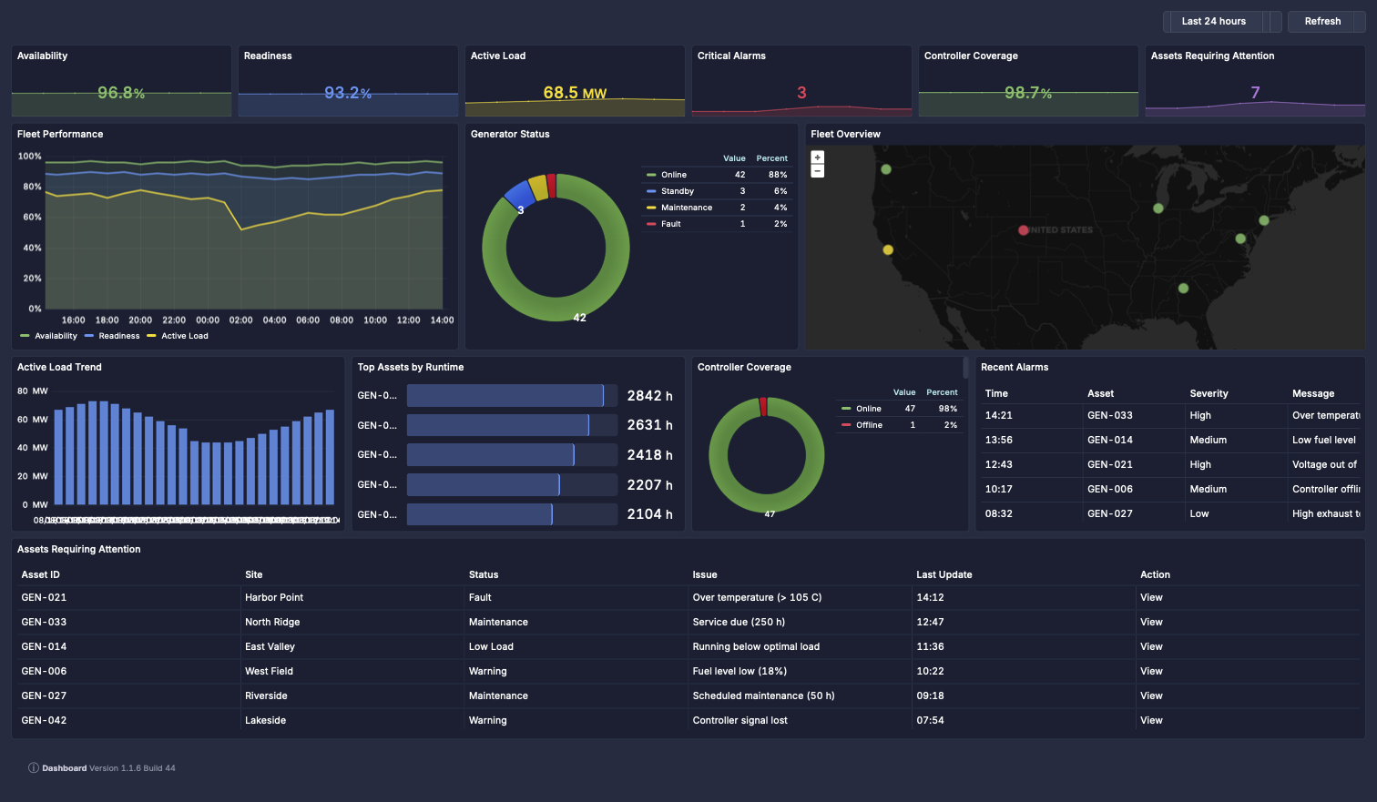The height and width of the screenshot is (802, 1377).
Task: Click the Active Load 68.5 MW value
Action: [575, 93]
